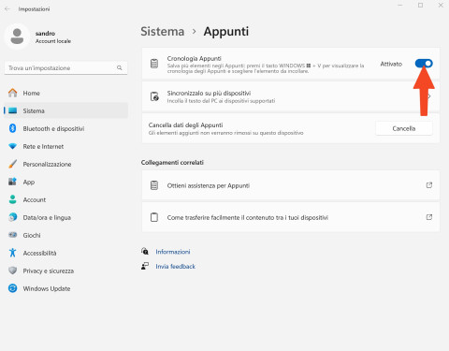Select the Accessibilità icon in the sidebar
The height and width of the screenshot is (351, 449).
pos(12,253)
